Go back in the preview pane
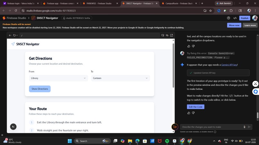The height and width of the screenshot is (145, 259). [x=10, y=35]
